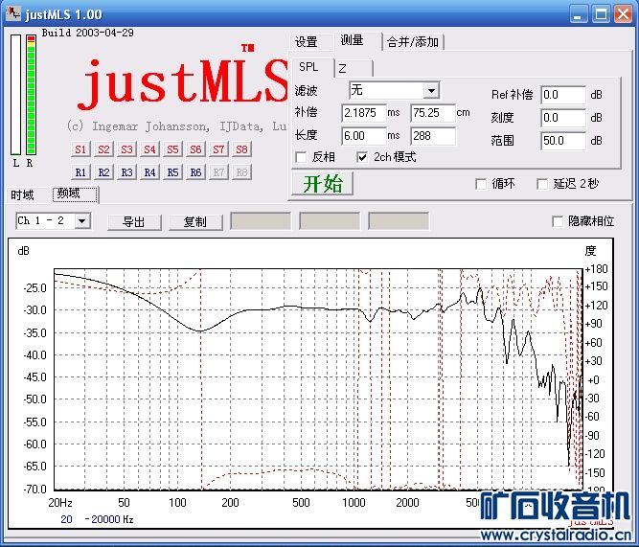The width and height of the screenshot is (639, 547).
Task: Recall memory R2
Action: point(103,172)
